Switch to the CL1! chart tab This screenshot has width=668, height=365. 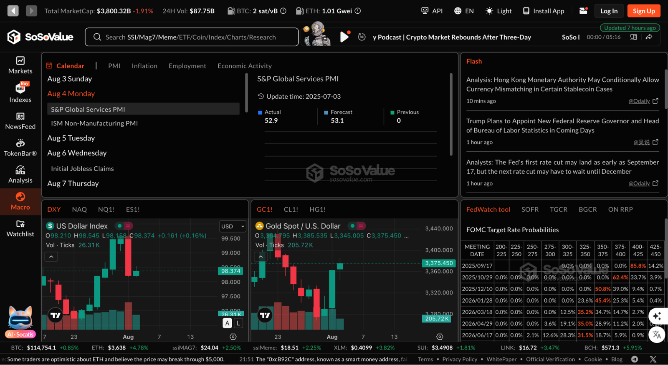click(291, 209)
